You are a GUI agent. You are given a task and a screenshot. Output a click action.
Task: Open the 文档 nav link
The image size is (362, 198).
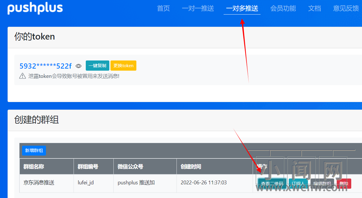click(315, 8)
